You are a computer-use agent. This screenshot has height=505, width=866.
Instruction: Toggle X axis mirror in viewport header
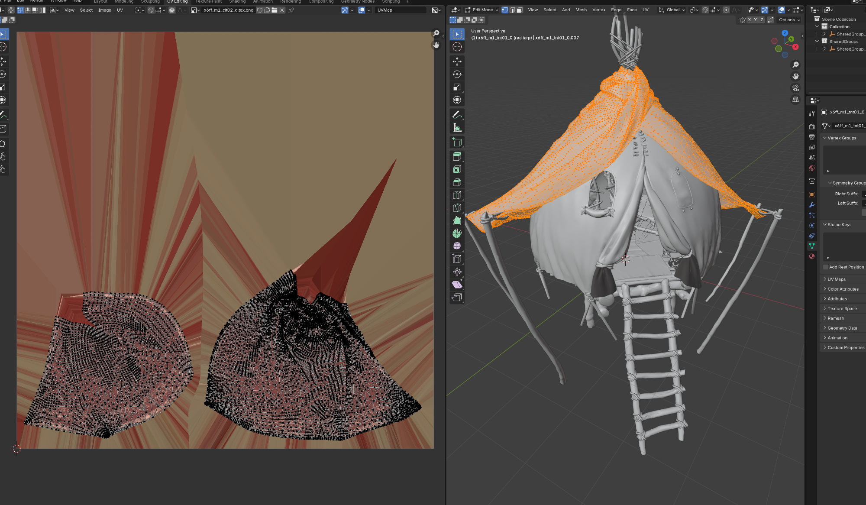pos(750,20)
